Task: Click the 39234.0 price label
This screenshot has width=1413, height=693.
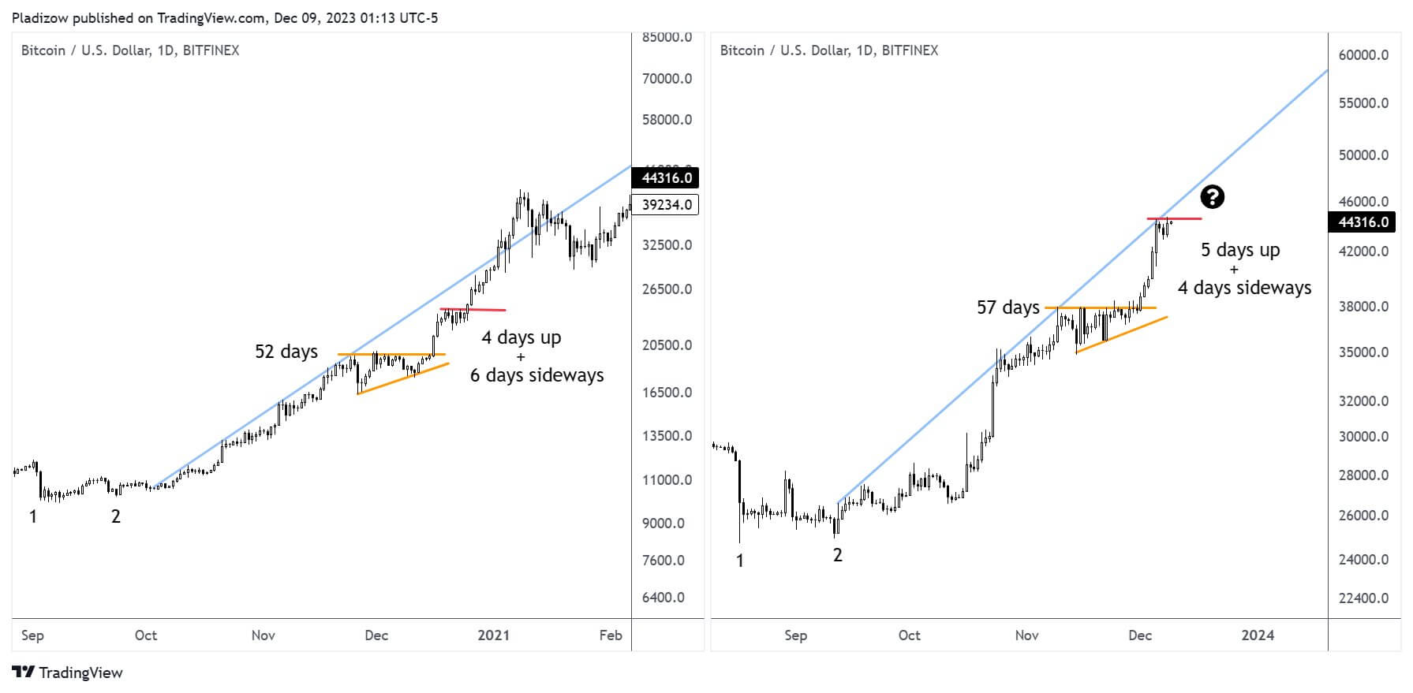Action: click(x=667, y=205)
